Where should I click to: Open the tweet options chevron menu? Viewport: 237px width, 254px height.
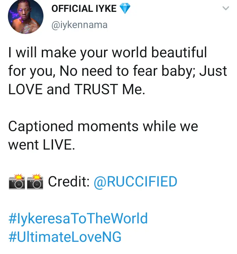(225, 9)
